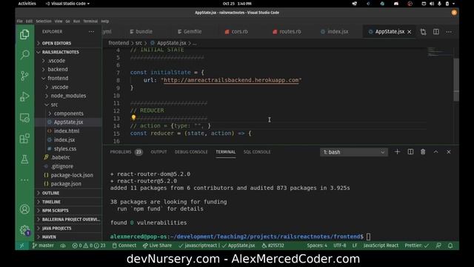Click the Open Changes compare icon
This screenshot has height=267, width=474.
(x=423, y=32)
